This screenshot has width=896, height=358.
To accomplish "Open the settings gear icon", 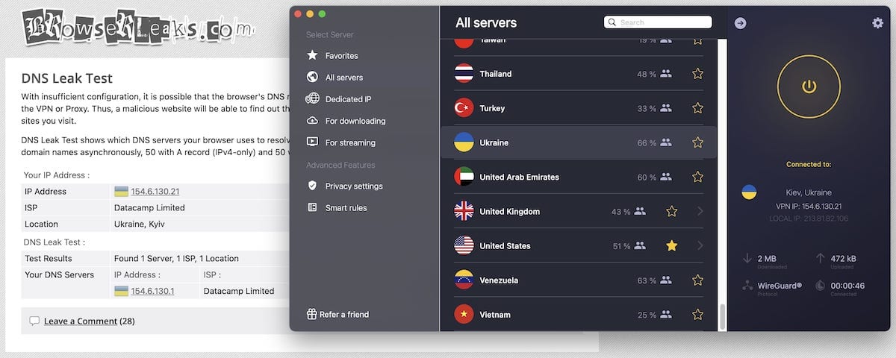I will point(877,23).
